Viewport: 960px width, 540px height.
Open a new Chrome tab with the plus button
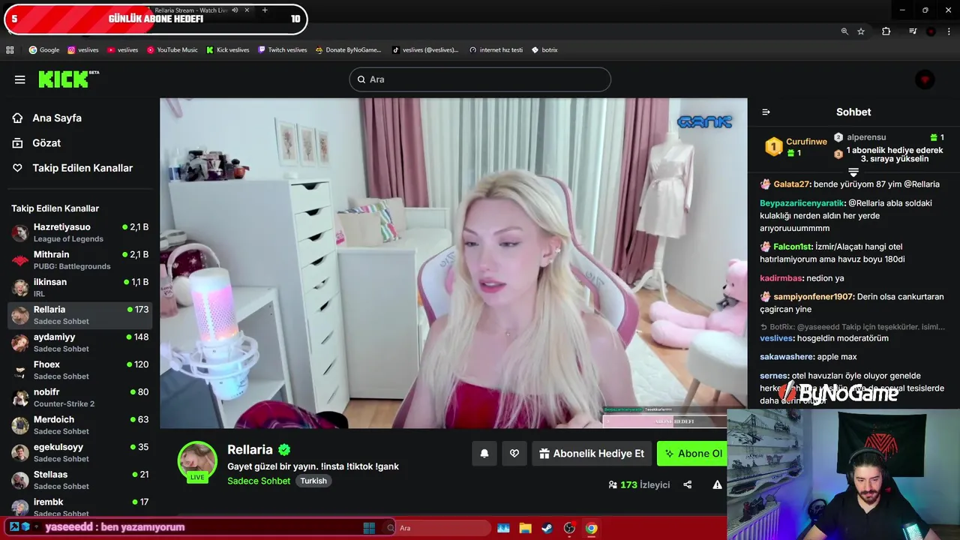click(265, 10)
